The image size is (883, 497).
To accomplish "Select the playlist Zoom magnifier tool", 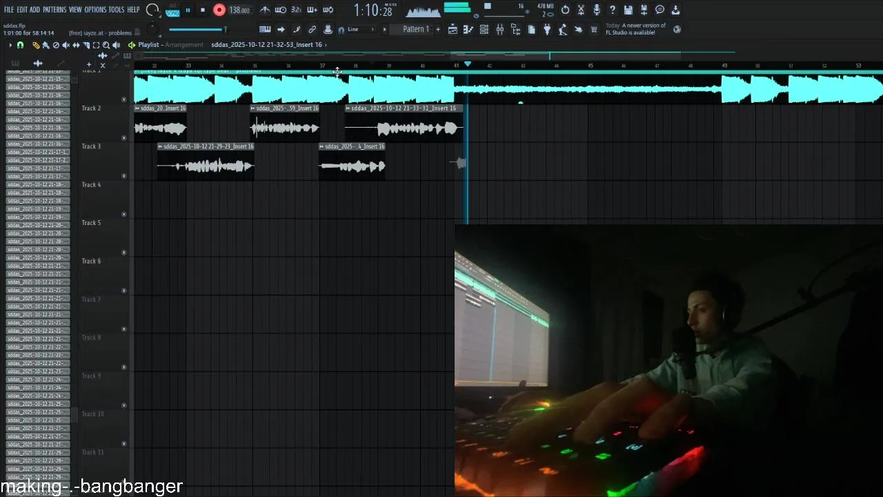I will click(x=106, y=45).
